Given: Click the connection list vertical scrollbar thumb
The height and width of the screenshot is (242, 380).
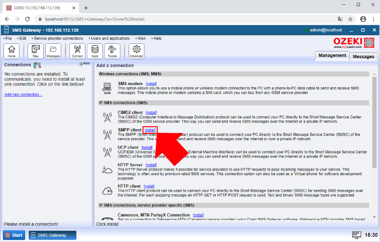Looking at the screenshot, I should pyautogui.click(x=374, y=122).
